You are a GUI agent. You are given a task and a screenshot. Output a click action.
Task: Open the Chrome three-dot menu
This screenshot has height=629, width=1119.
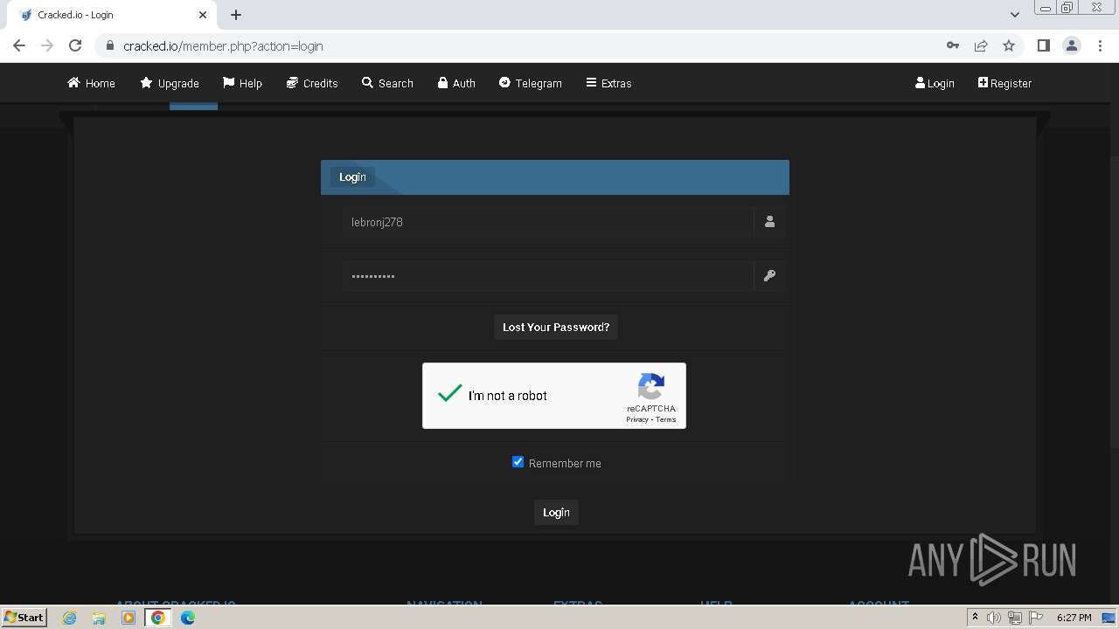pyautogui.click(x=1100, y=45)
